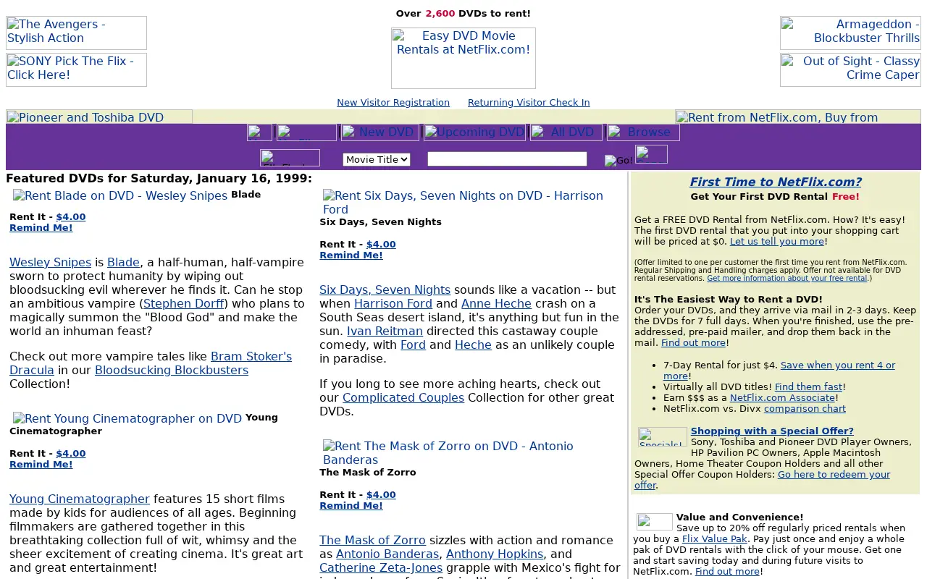Screen dimensions: 927x579
Task: Open the First Time to NetFlix.com? heading link
Action: tap(776, 182)
